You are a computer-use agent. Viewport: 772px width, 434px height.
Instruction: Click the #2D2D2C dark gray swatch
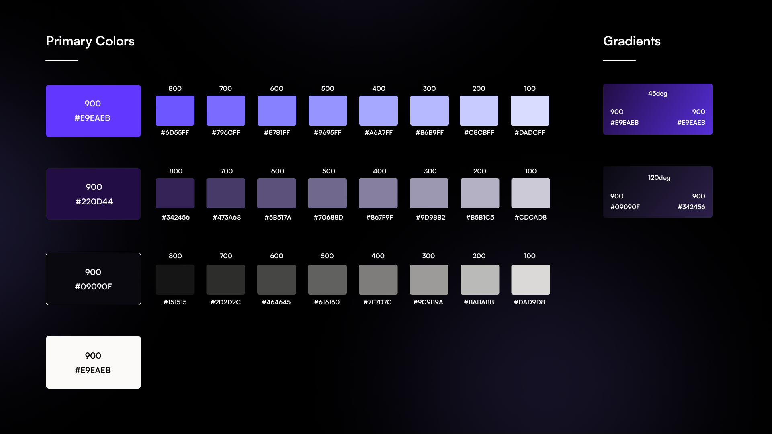[225, 279]
